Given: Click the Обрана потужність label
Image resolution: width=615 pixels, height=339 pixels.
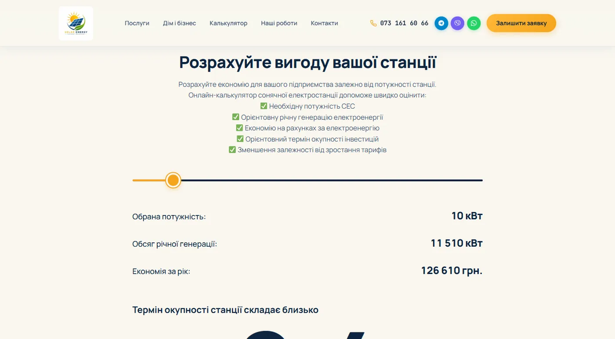Looking at the screenshot, I should [169, 217].
